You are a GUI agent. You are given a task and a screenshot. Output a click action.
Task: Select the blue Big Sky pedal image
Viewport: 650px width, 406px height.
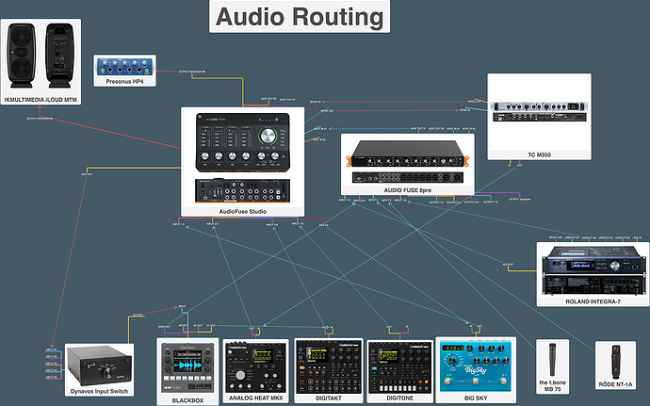(476, 366)
